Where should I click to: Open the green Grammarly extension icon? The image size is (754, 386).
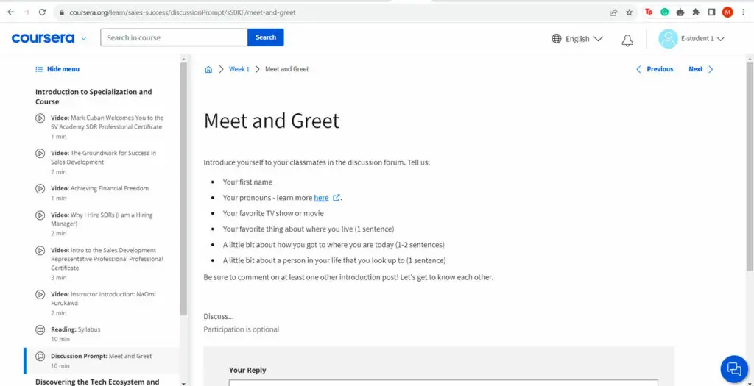click(665, 12)
